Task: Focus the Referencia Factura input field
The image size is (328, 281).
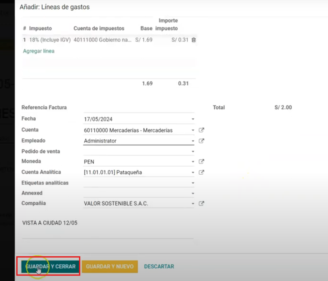Action: coord(139,108)
